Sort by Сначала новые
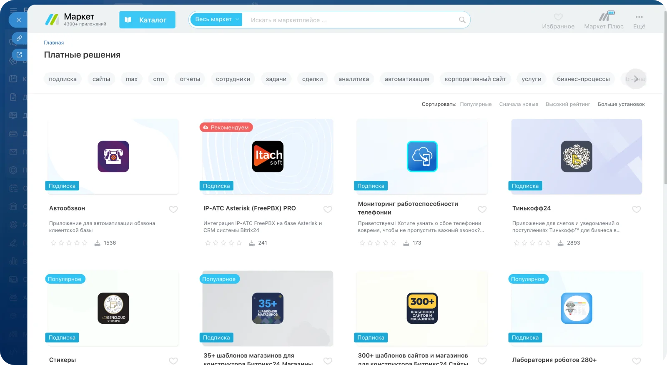Screen dimensions: 667x365 pyautogui.click(x=519, y=104)
